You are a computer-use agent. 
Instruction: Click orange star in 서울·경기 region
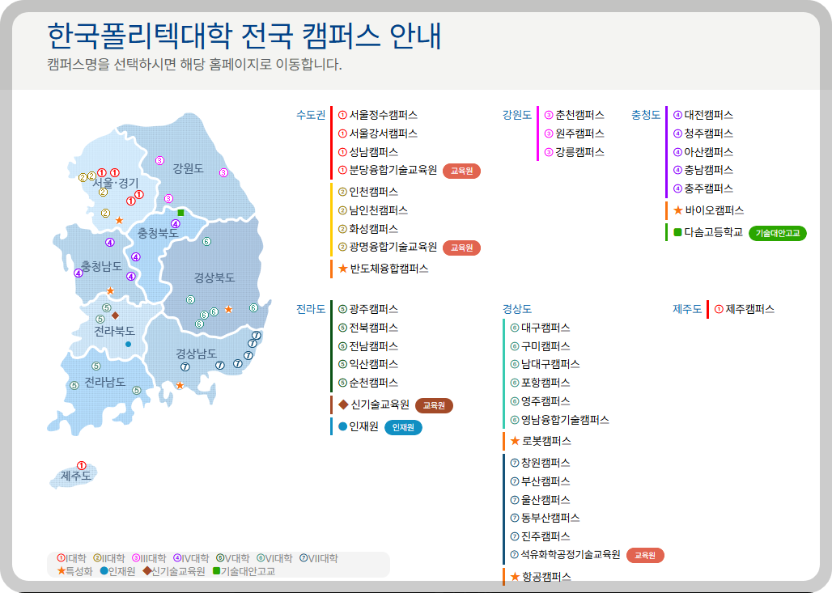point(120,220)
